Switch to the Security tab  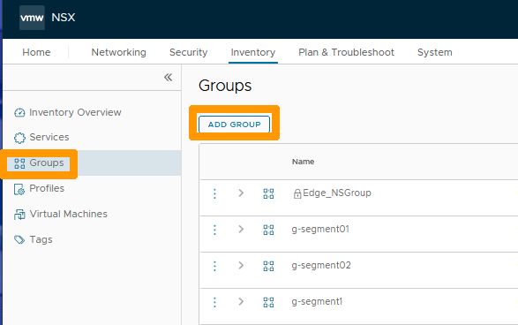point(188,52)
